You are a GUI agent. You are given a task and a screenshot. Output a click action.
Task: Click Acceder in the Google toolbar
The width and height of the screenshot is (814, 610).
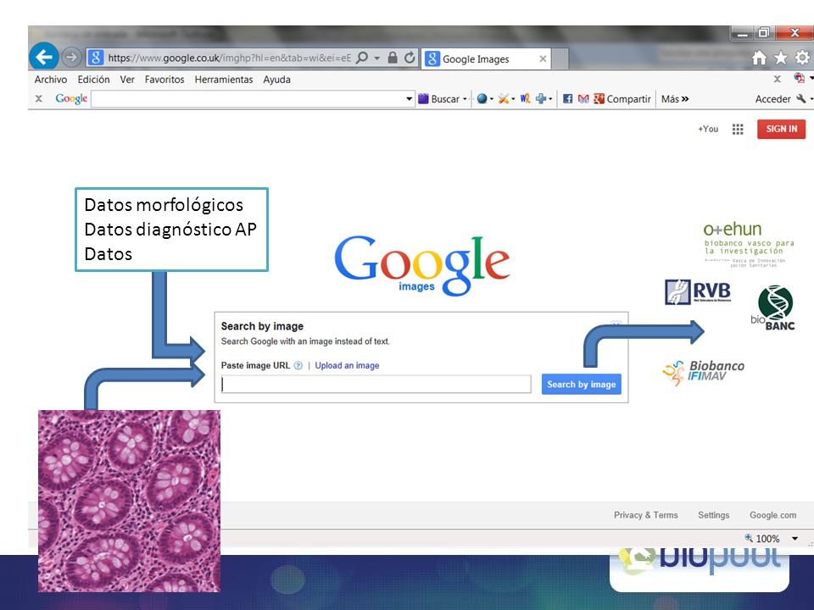pyautogui.click(x=773, y=98)
